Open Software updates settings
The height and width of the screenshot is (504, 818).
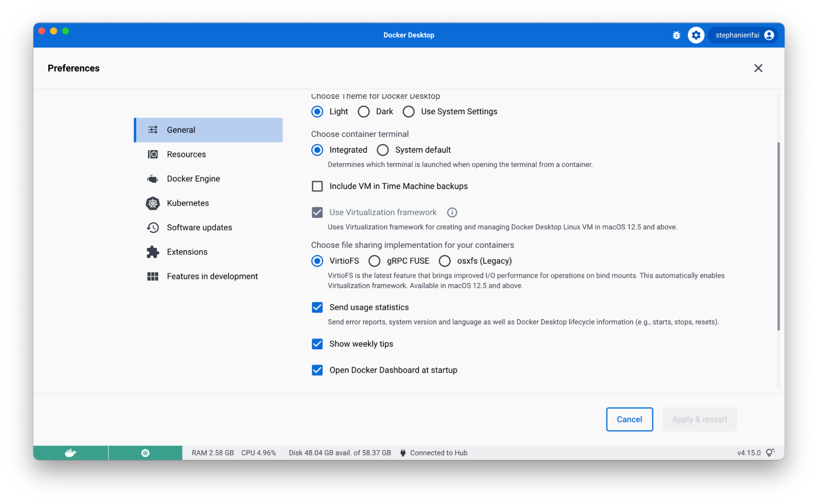point(199,227)
